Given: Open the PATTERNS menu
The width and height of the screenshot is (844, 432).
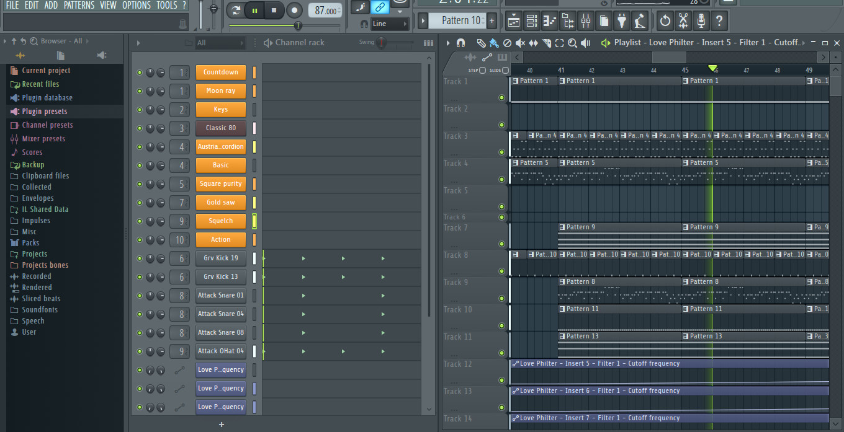Looking at the screenshot, I should tap(79, 5).
